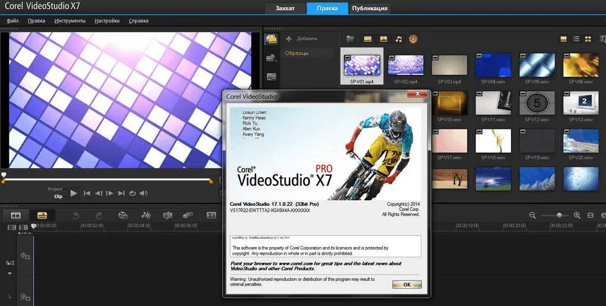This screenshot has height=306, width=606.
Task: Switch to Timeline view
Action: click(42, 216)
